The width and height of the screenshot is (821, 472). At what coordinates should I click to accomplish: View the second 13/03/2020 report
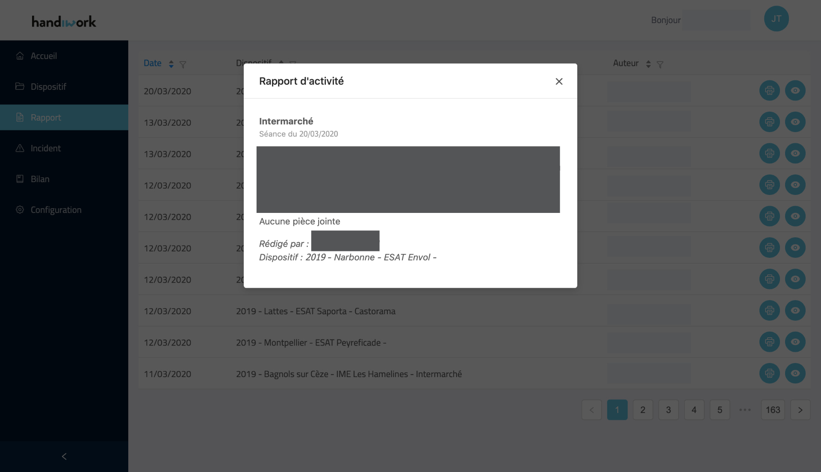click(x=795, y=153)
